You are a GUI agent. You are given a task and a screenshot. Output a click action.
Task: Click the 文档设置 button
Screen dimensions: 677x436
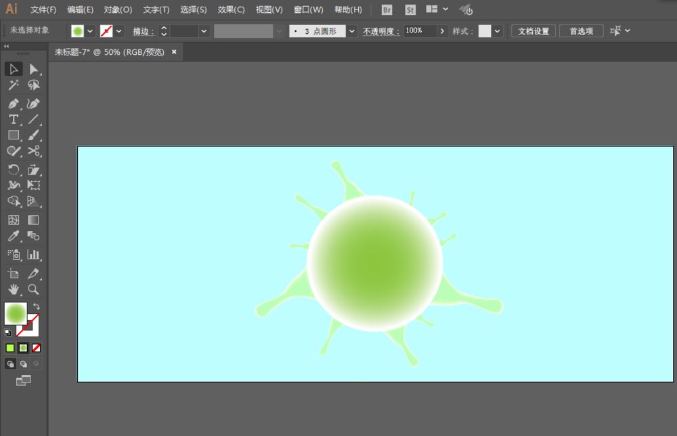coord(533,31)
